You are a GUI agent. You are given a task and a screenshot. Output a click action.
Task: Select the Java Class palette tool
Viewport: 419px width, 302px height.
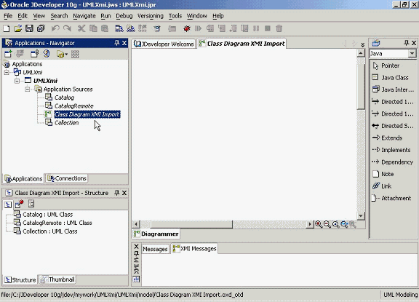pos(390,78)
